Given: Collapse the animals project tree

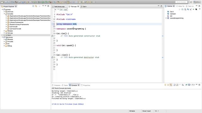Looking at the screenshot, I should (x=2, y=9).
